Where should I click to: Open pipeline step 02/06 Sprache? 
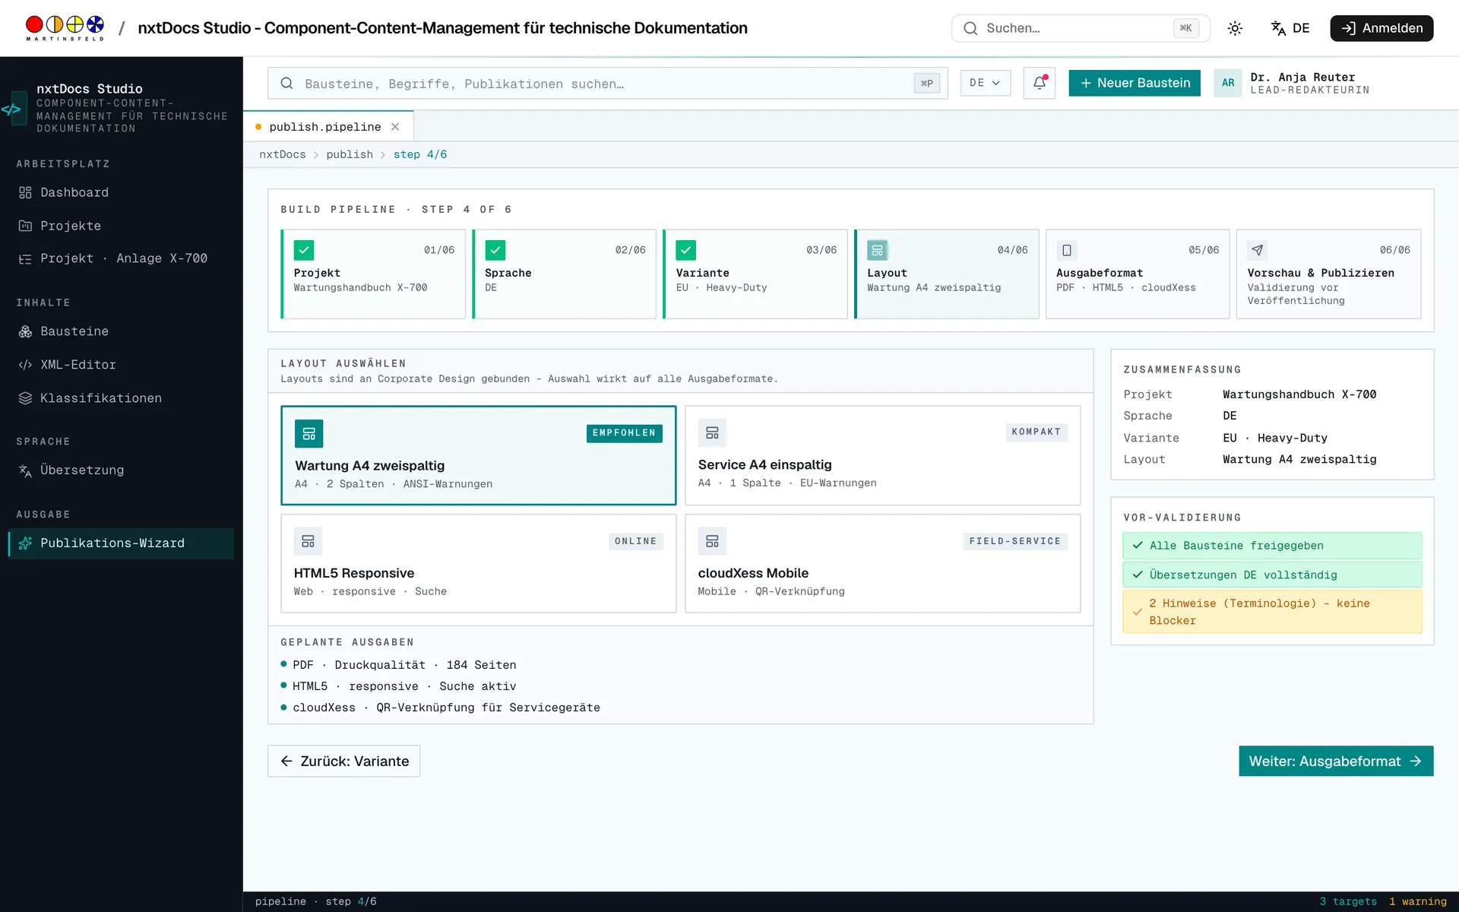click(564, 274)
